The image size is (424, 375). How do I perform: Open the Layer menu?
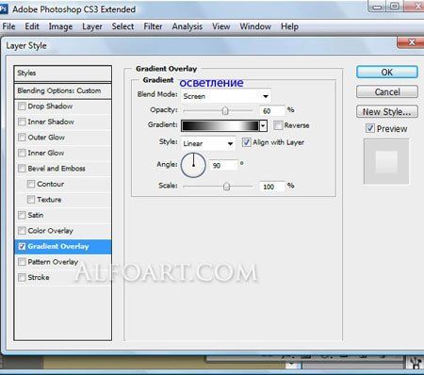click(92, 26)
